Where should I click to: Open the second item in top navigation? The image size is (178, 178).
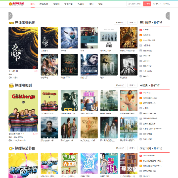pyautogui.click(x=44, y=4)
